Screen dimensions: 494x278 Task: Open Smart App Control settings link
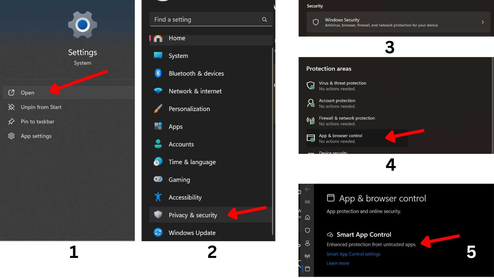coord(353,254)
